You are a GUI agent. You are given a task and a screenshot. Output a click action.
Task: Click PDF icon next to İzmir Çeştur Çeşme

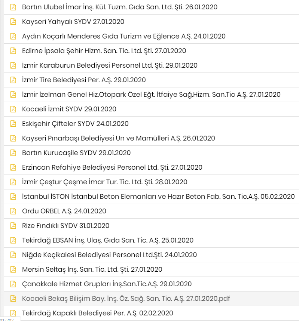(x=13, y=182)
